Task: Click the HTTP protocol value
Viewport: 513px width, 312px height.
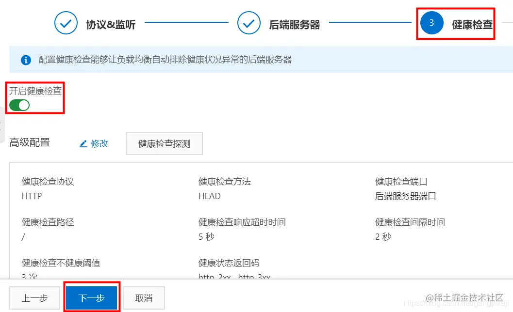Action: (32, 196)
